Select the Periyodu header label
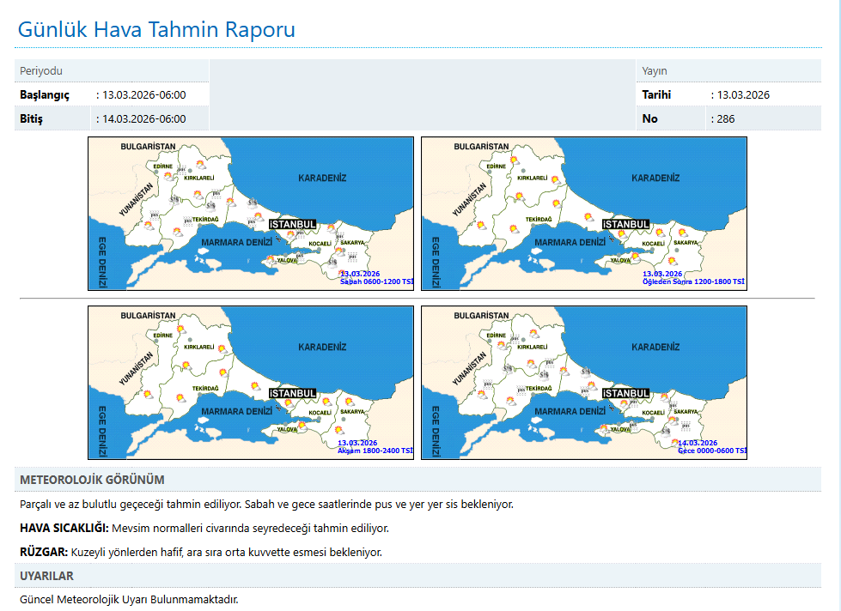This screenshot has height=611, width=841. (41, 70)
